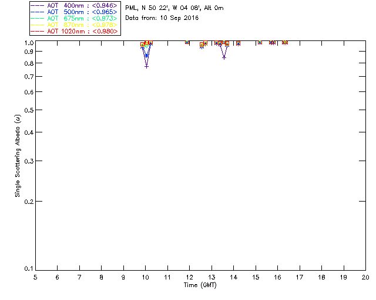Click the AOT 400nm legend entry
Screen dimensions: 376x300
tap(74, 5)
